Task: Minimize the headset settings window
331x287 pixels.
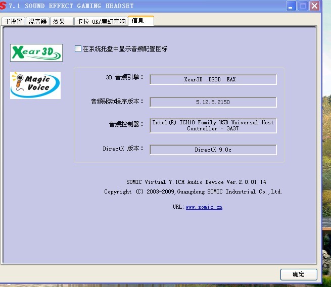Action: (291, 6)
